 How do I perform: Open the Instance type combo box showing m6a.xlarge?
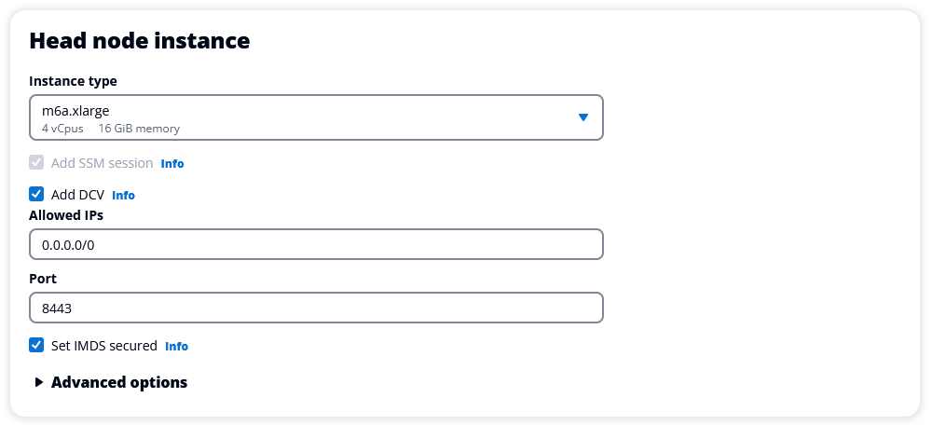pos(316,117)
